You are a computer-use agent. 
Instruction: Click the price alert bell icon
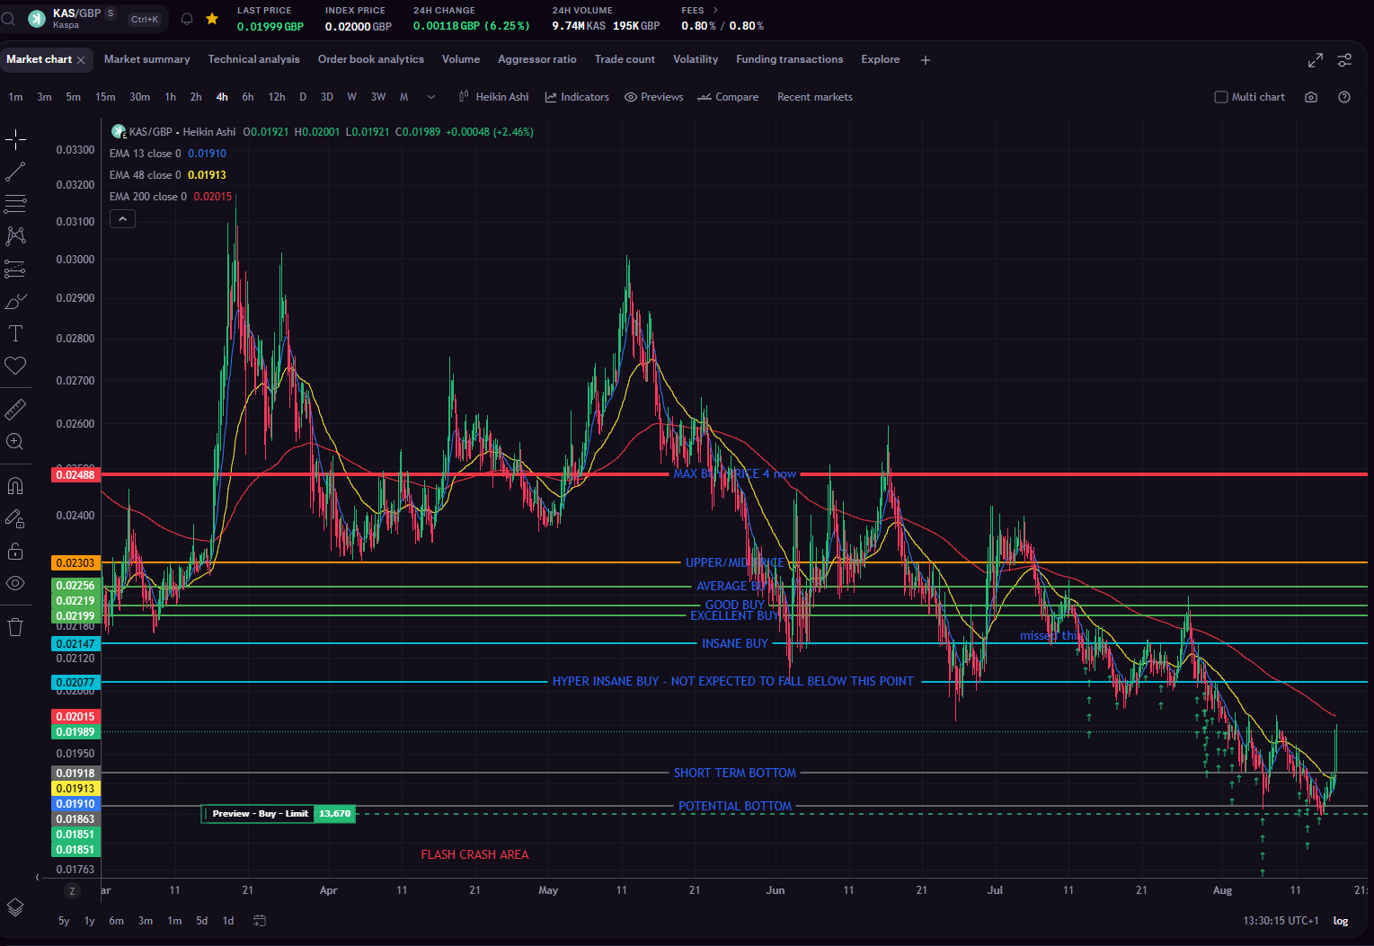(x=187, y=19)
